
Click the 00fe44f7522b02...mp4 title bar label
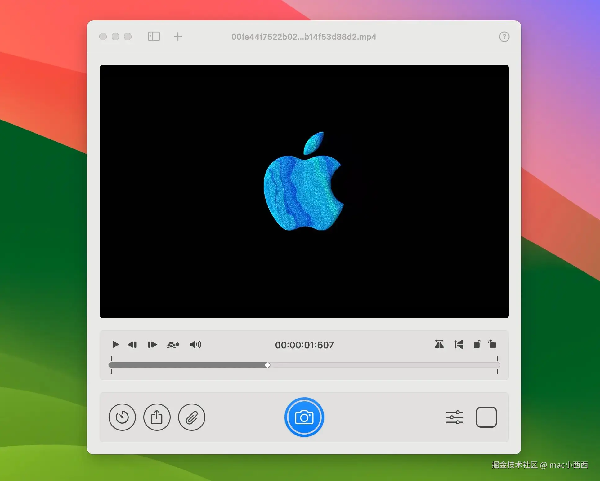(304, 37)
